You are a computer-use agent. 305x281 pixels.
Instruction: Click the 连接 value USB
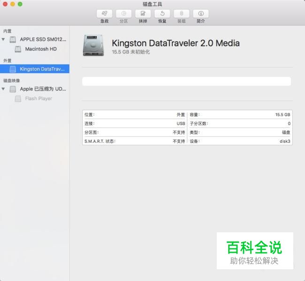point(181,124)
